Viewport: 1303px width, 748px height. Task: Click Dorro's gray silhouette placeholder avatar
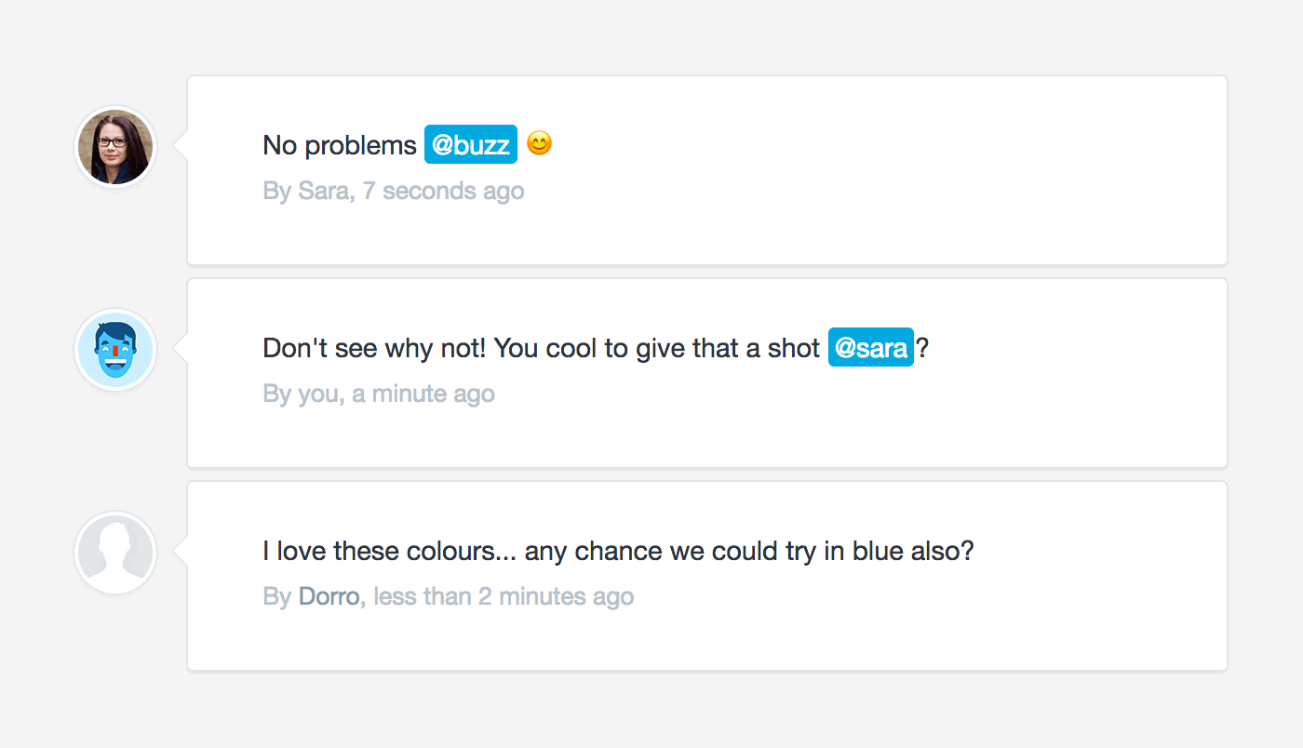[x=115, y=553]
